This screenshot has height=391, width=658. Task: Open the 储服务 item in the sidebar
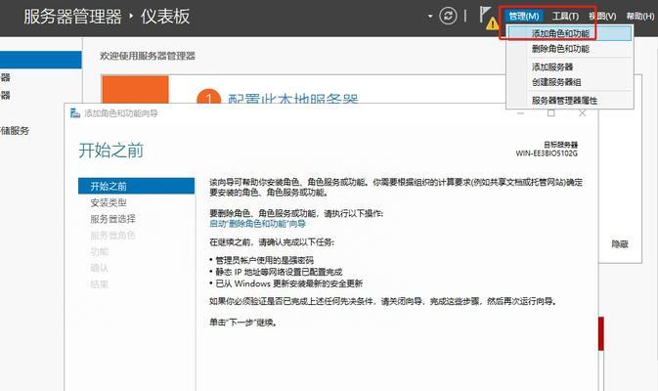point(15,131)
